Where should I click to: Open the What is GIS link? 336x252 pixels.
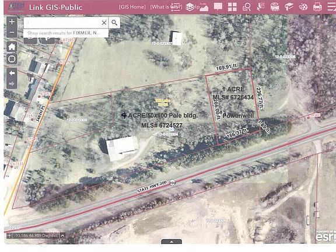pyautogui.click(x=166, y=7)
